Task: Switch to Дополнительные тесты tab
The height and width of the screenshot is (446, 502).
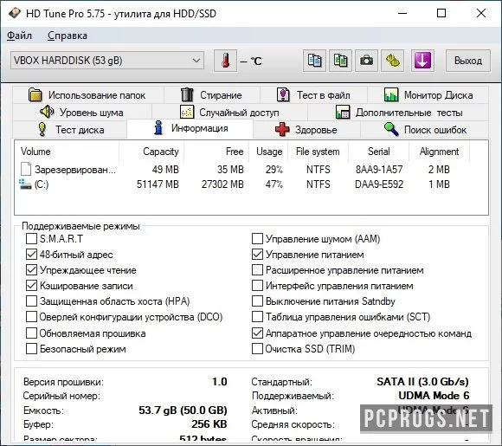Action: click(399, 112)
